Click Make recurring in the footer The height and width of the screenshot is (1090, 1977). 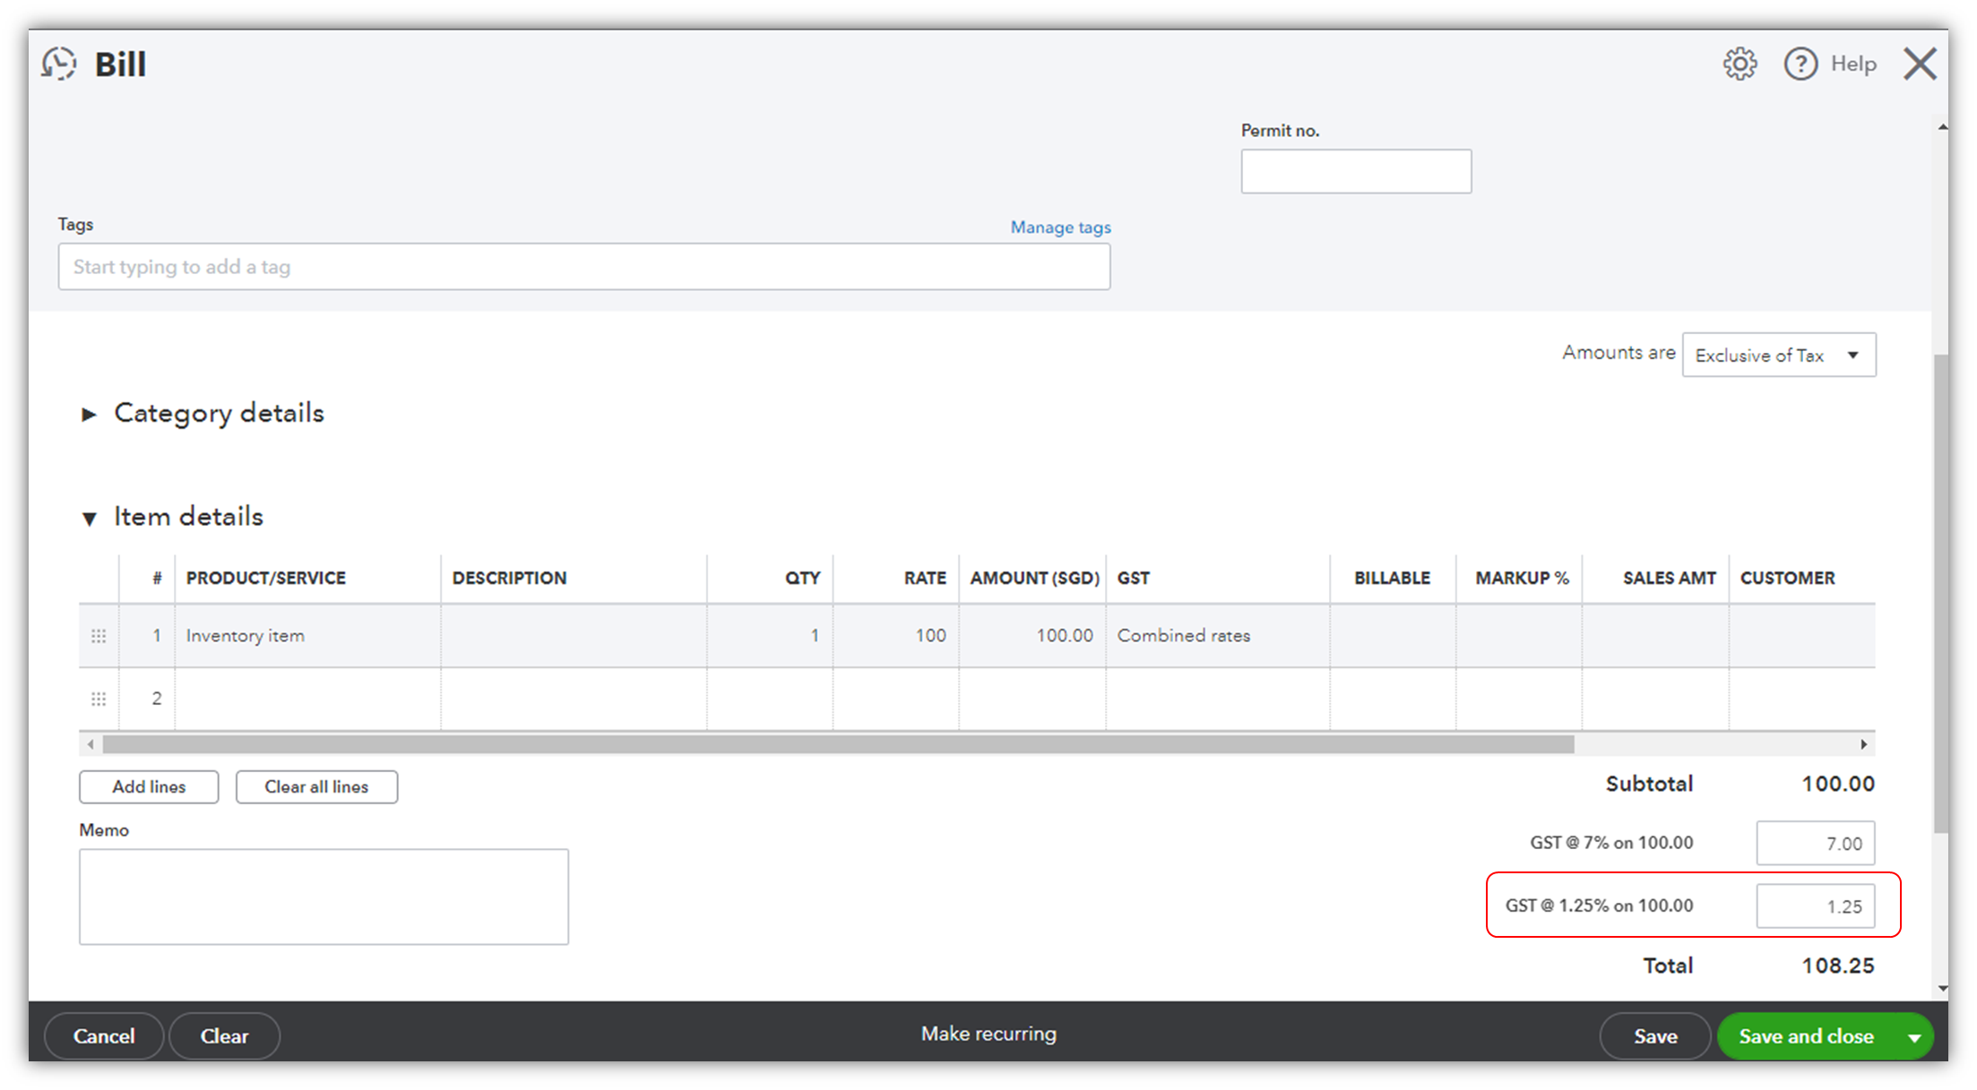tap(988, 1034)
